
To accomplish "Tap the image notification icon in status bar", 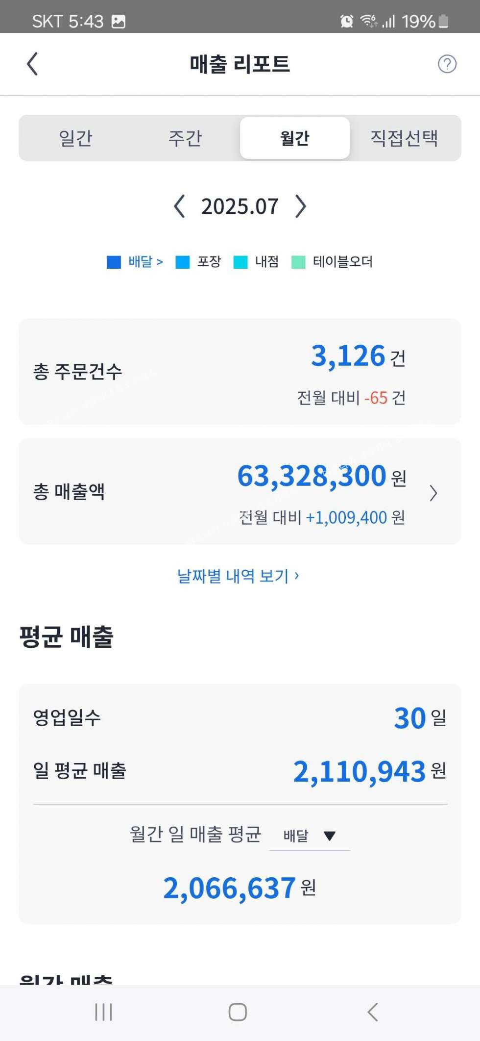I will 119,22.
